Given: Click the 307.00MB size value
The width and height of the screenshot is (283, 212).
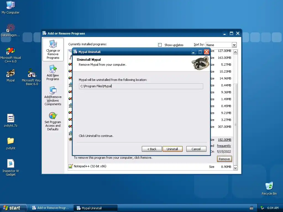Looking at the screenshot, I should click(224, 127).
